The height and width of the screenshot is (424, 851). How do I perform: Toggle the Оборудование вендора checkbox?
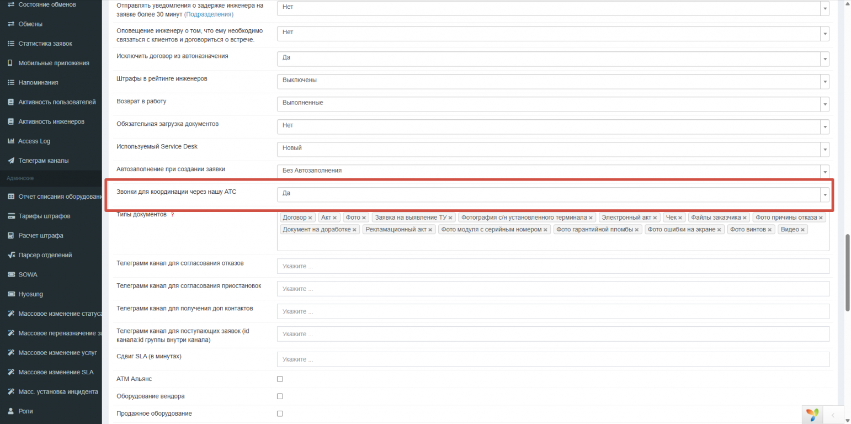click(x=280, y=396)
